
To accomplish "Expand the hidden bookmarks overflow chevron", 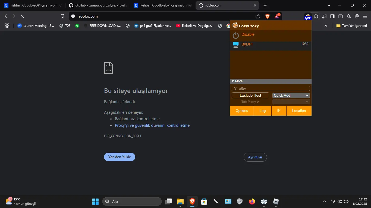I will click(x=326, y=26).
